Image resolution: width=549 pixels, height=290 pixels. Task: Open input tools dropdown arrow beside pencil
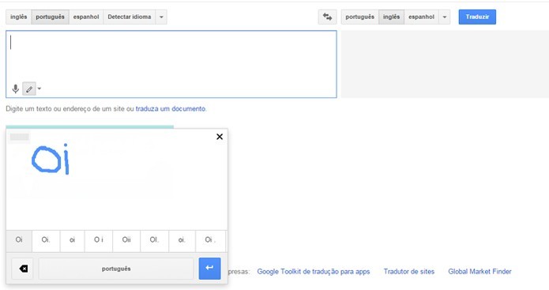(39, 89)
